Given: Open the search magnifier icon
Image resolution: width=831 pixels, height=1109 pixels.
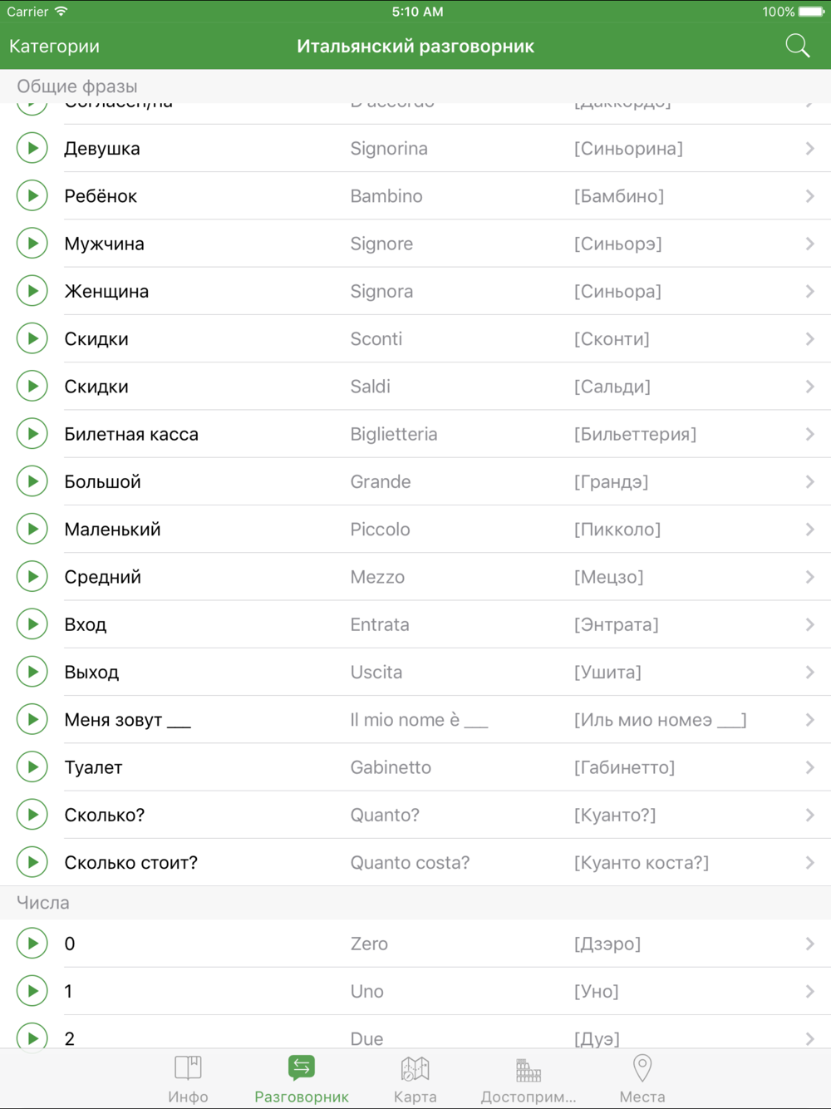Looking at the screenshot, I should 798,46.
